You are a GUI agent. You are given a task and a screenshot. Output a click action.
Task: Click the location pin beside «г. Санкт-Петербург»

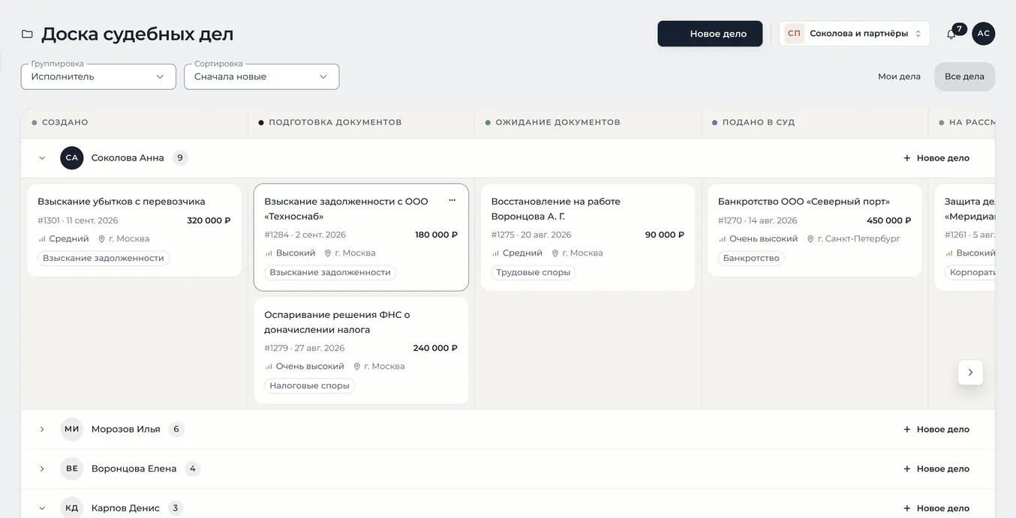tap(810, 239)
